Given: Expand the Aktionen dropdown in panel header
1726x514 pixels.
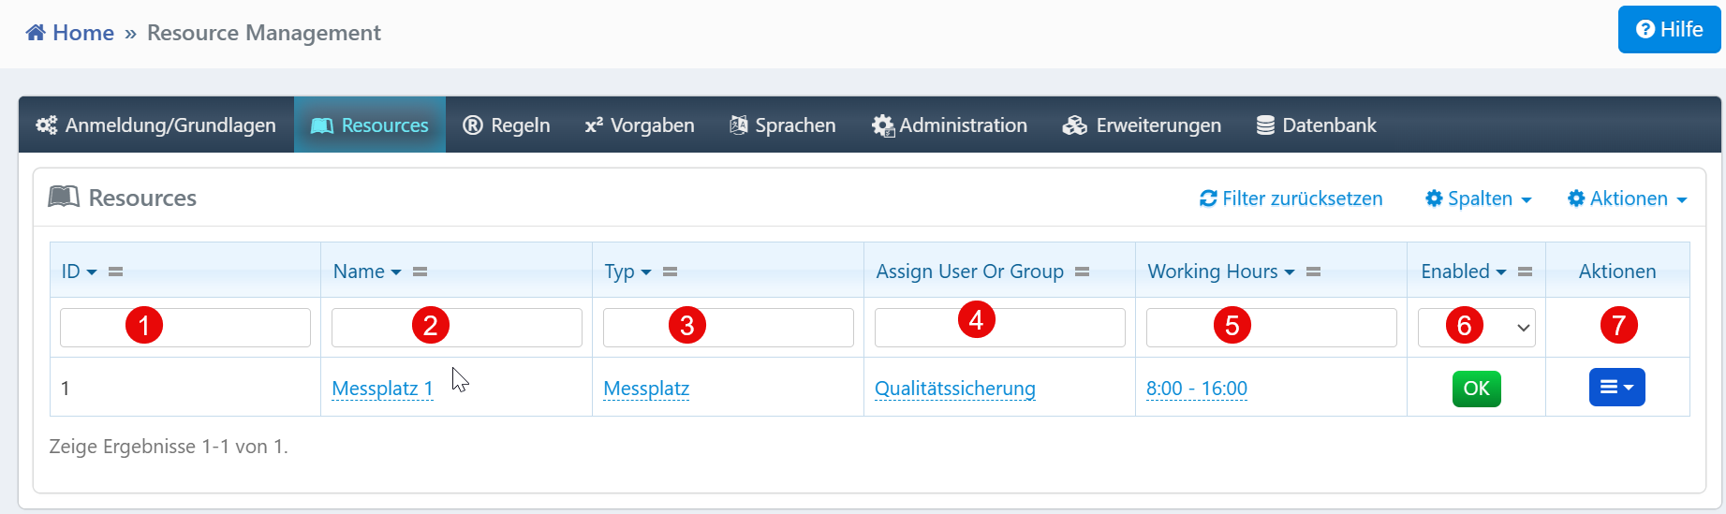Looking at the screenshot, I should coord(1627,198).
